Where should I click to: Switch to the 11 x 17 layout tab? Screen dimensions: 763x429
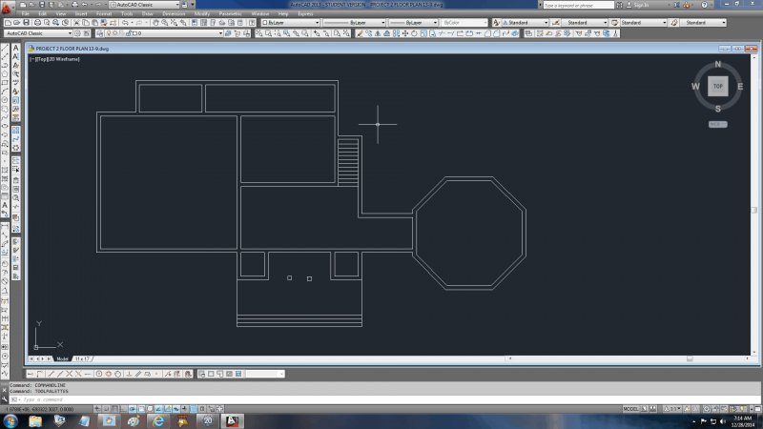tap(82, 359)
